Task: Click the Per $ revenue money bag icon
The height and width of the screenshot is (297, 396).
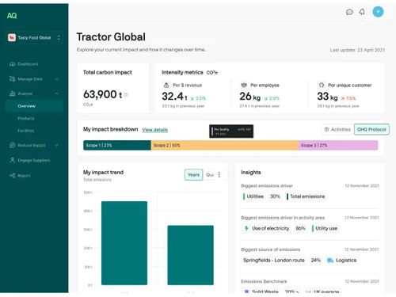Action: click(166, 86)
